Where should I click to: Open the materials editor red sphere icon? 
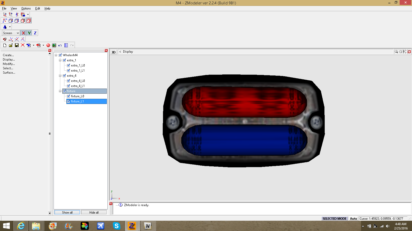point(48,45)
